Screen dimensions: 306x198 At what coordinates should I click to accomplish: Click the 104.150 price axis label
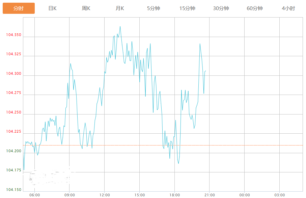click(13, 190)
